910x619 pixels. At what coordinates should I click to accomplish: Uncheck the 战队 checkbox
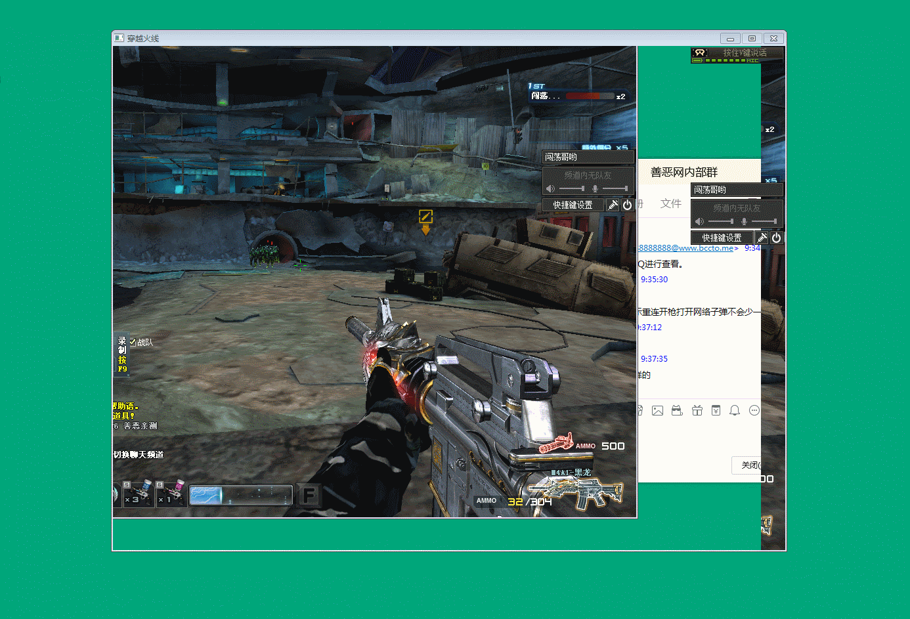click(133, 342)
